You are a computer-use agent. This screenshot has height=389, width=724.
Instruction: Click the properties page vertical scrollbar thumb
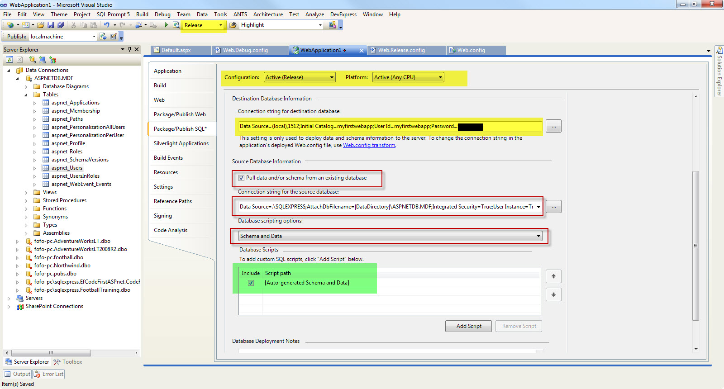pyautogui.click(x=695, y=246)
